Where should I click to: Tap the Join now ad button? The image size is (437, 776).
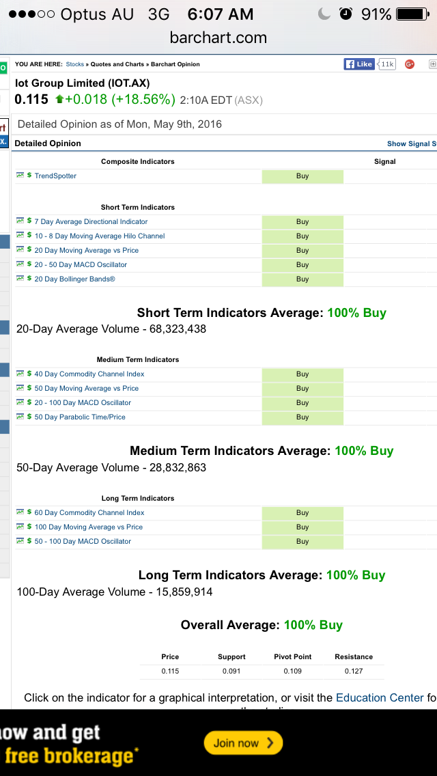[x=243, y=743]
